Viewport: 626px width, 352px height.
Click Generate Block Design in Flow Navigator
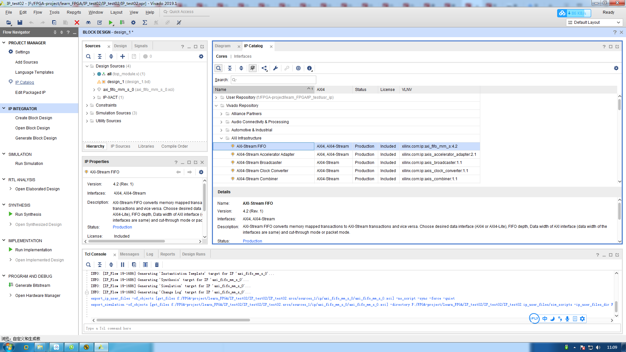(x=36, y=138)
